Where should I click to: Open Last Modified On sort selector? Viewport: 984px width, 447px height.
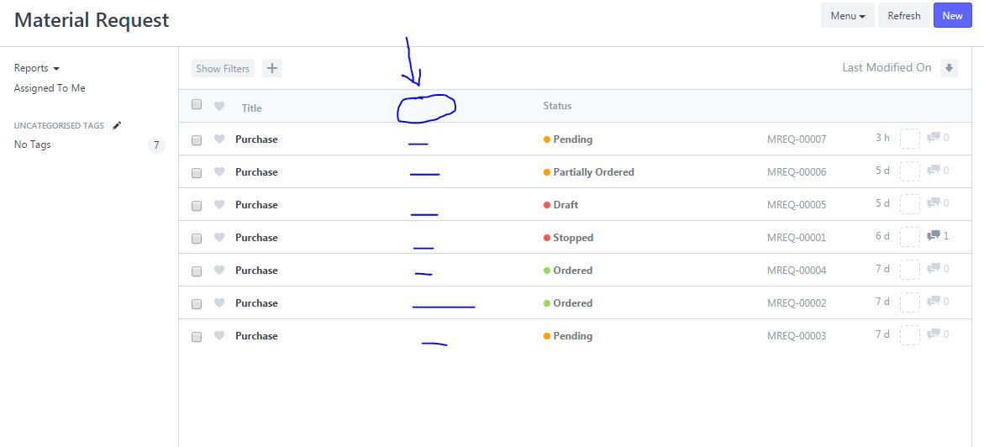886,68
